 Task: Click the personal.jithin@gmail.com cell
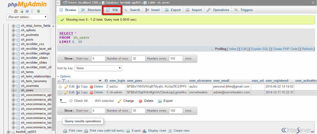231,87
